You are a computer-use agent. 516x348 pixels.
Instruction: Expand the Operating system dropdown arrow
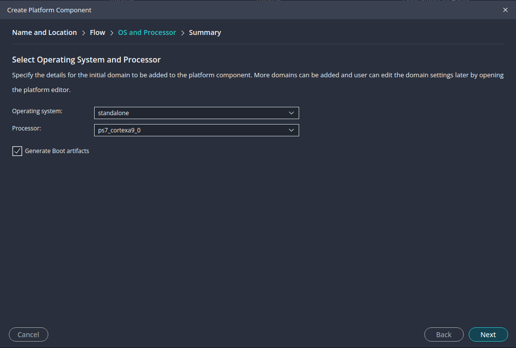[x=291, y=113]
